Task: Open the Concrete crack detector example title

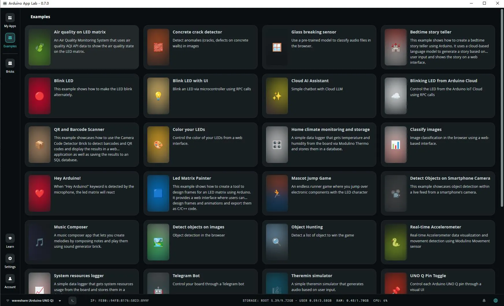Action: (x=197, y=32)
